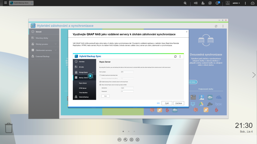Select Shrnutí in the sidebar

[44, 32]
